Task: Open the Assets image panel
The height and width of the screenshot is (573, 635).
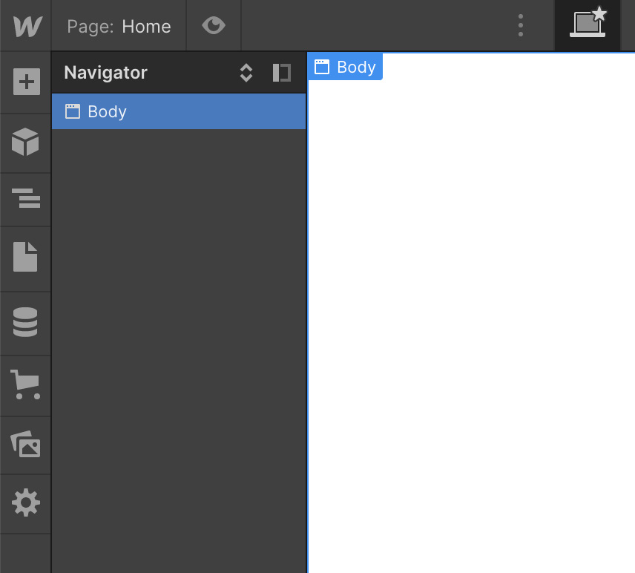Action: click(26, 445)
